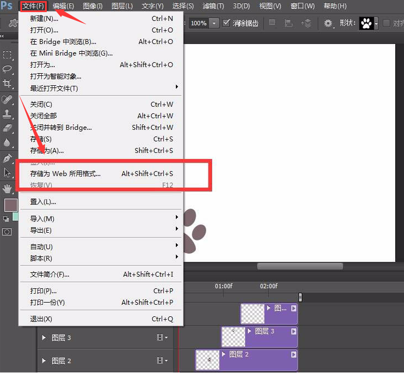Select the Eraser tool
This screenshot has width=404, height=373.
click(7, 128)
